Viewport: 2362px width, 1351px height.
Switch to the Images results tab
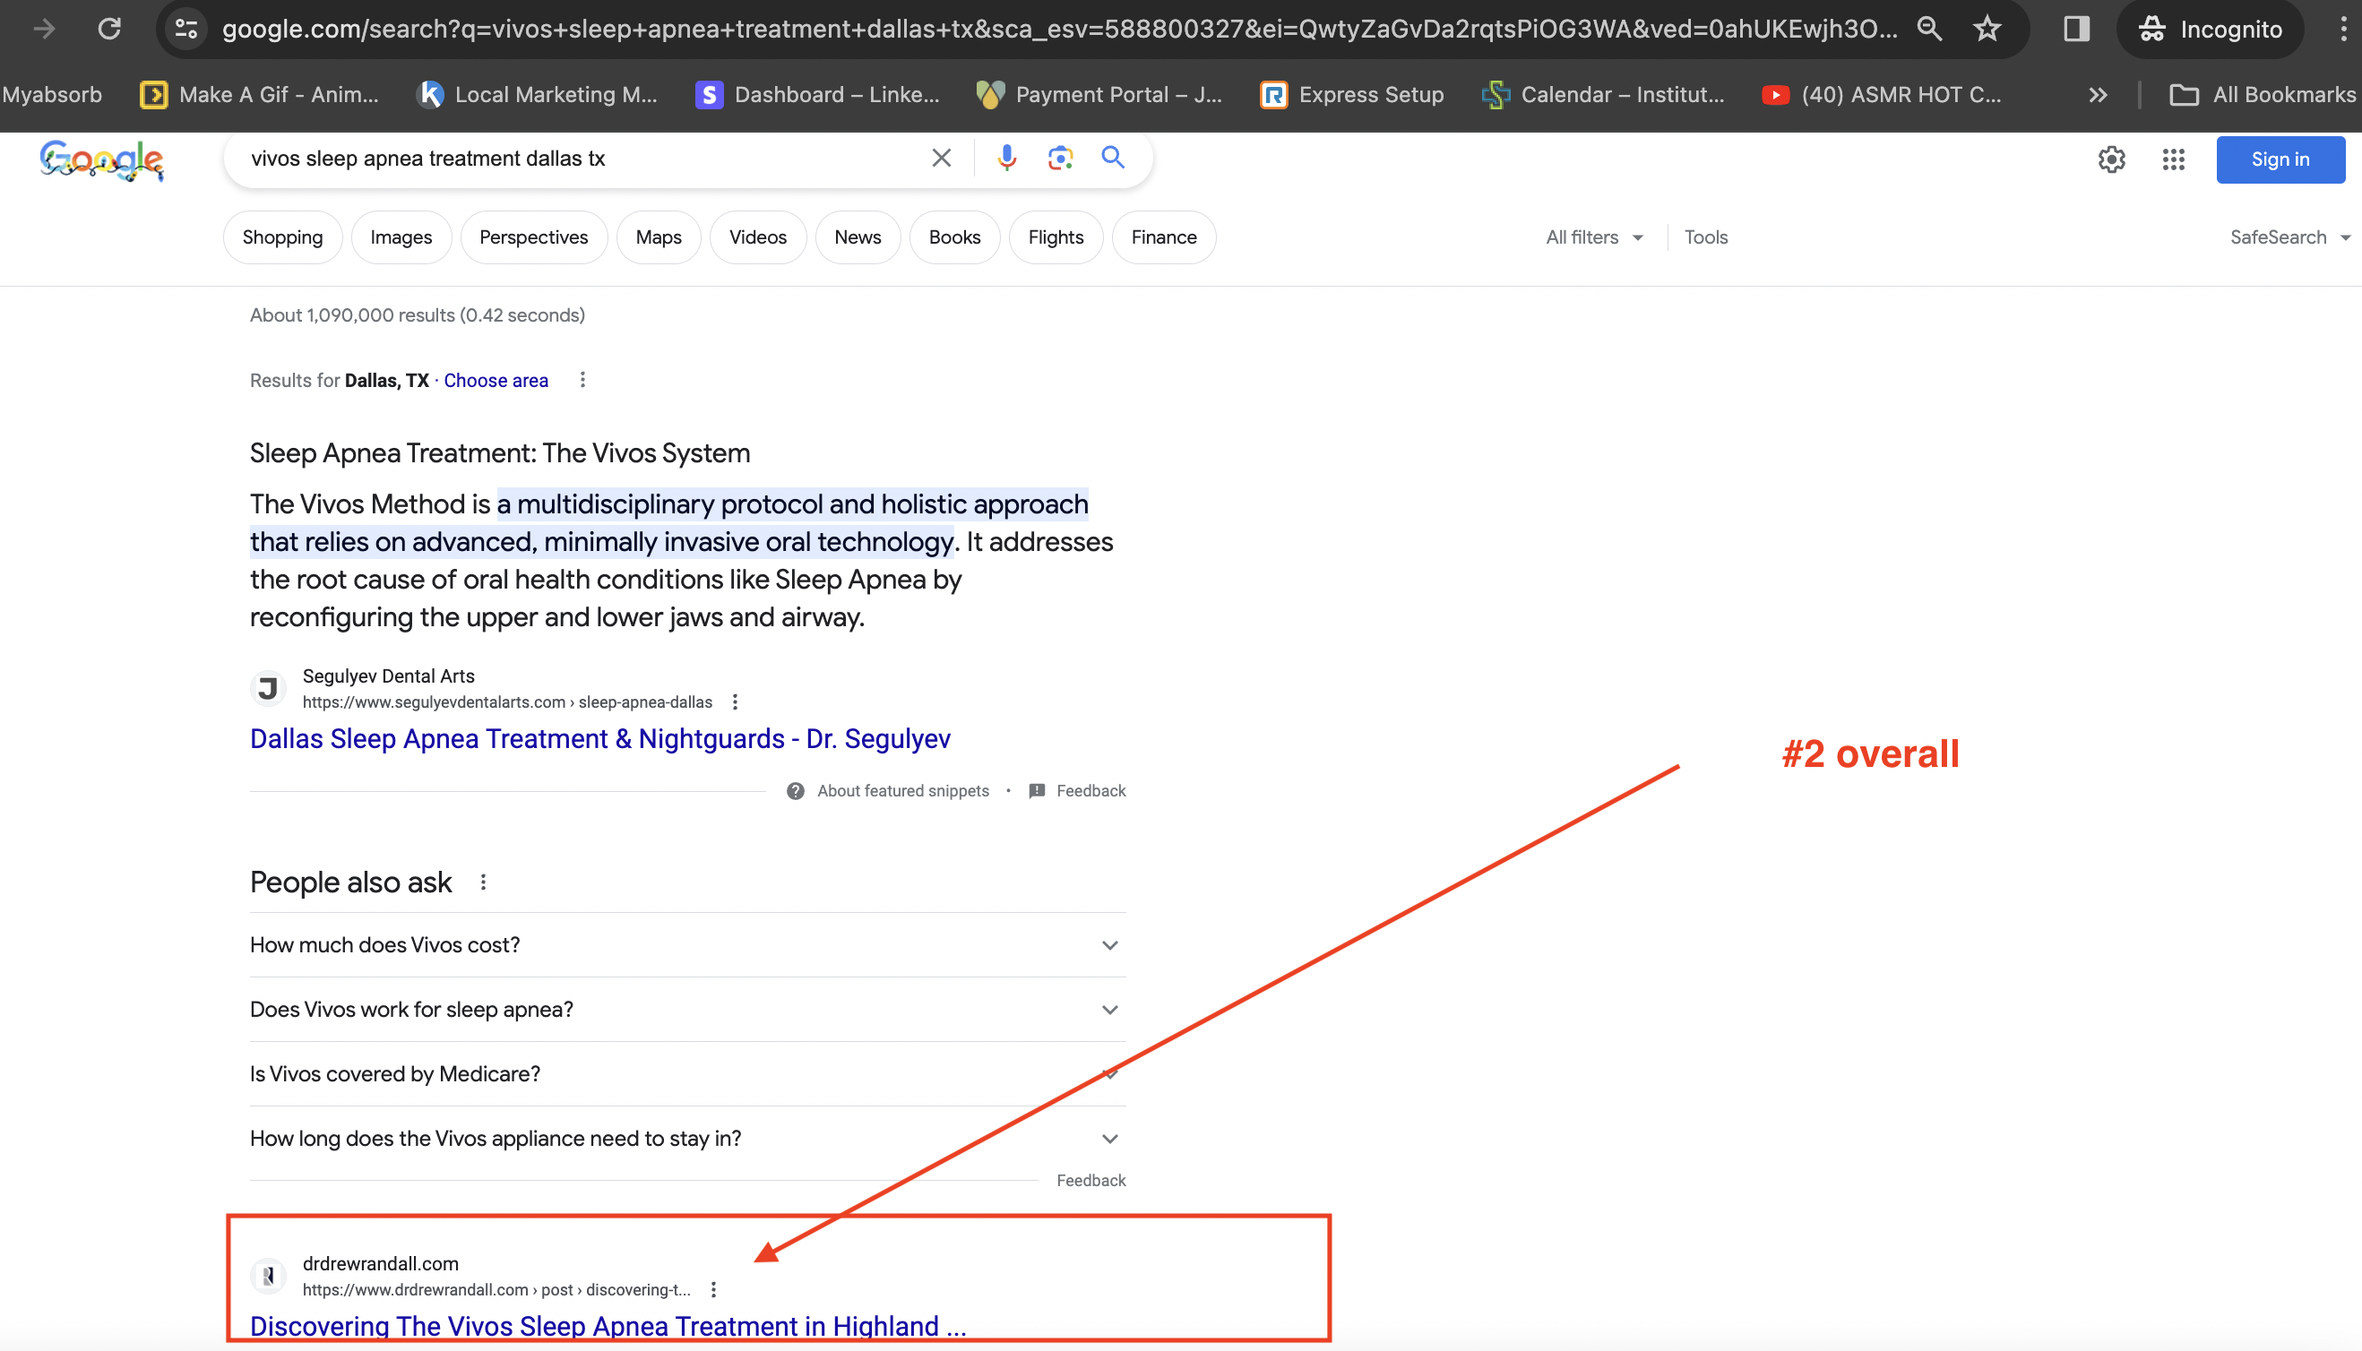[x=401, y=237]
